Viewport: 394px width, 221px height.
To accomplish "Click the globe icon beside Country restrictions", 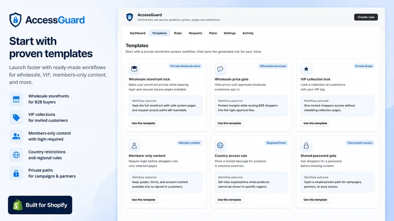I will coord(16,155).
